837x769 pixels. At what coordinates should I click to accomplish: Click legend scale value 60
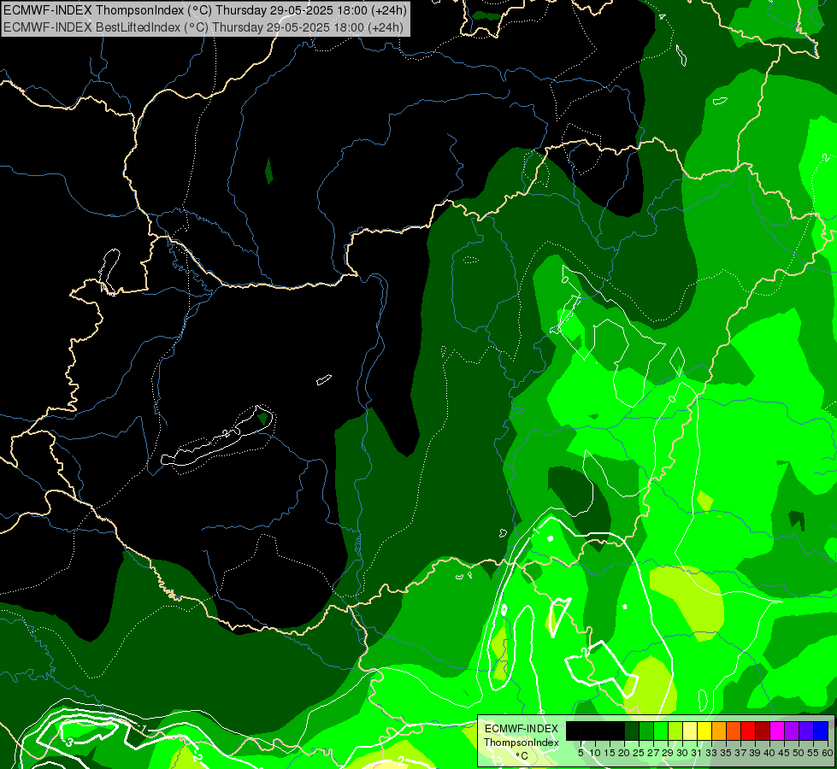pos(828,753)
